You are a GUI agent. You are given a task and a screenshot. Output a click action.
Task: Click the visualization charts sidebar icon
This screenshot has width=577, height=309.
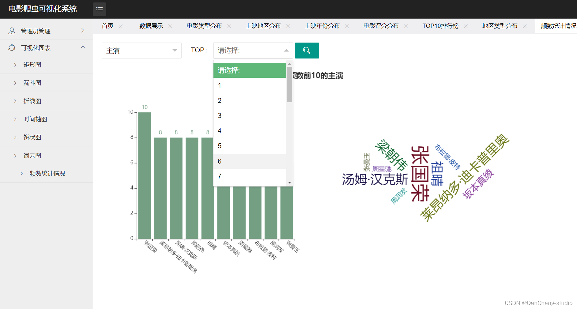click(x=12, y=48)
